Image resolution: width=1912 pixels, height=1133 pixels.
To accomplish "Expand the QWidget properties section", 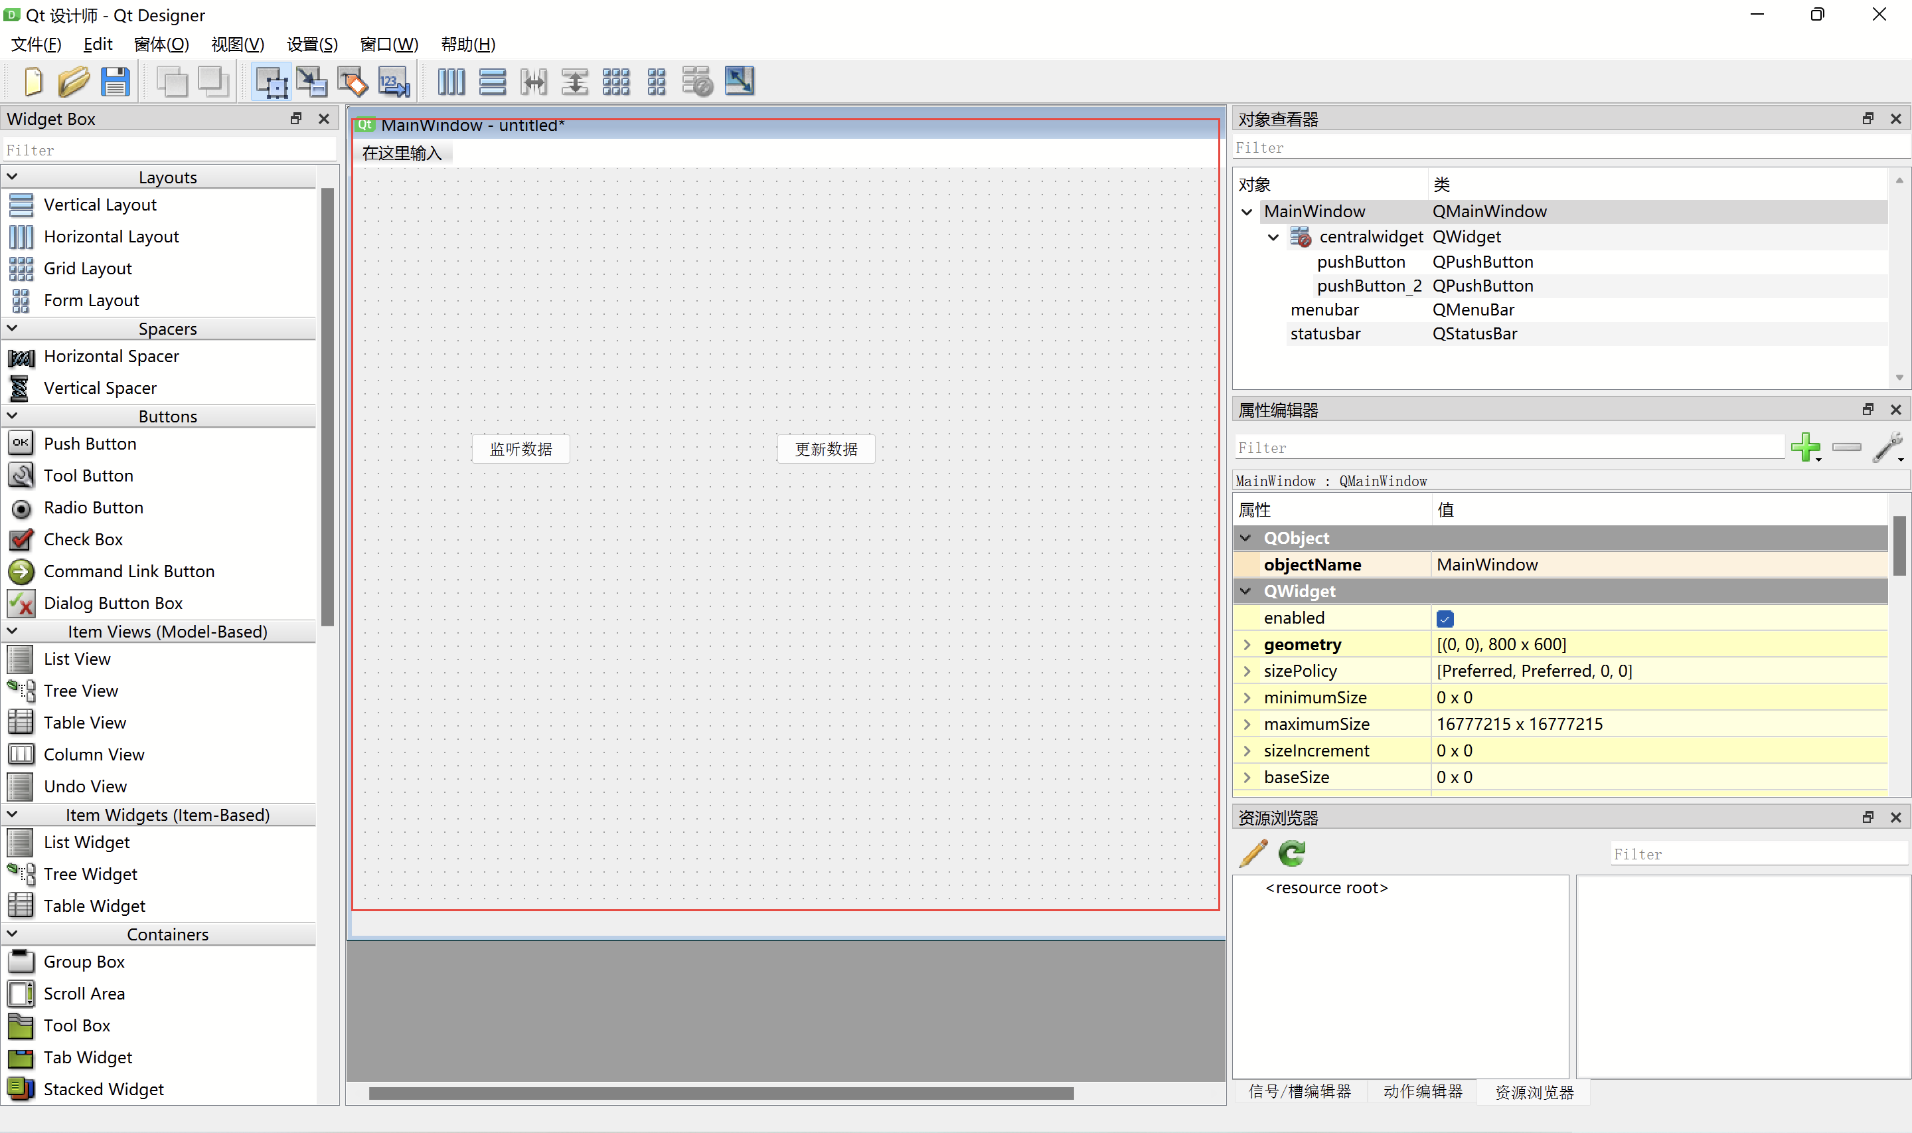I will [1245, 591].
